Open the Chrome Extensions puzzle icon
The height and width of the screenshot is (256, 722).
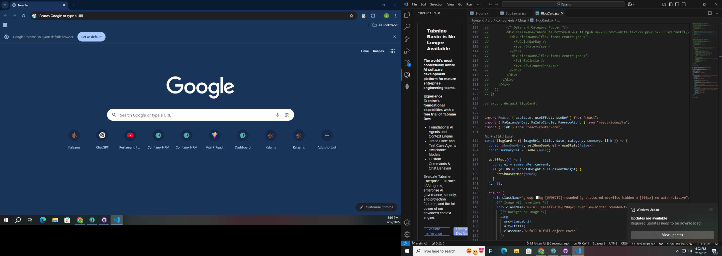point(373,16)
